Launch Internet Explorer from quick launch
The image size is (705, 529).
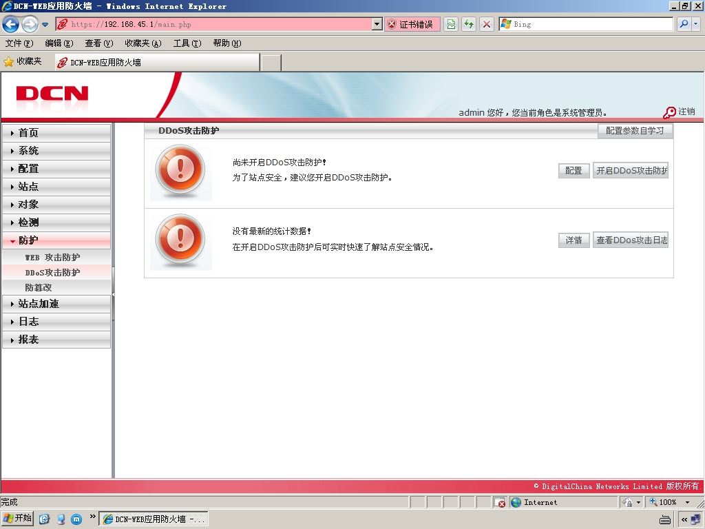click(44, 519)
